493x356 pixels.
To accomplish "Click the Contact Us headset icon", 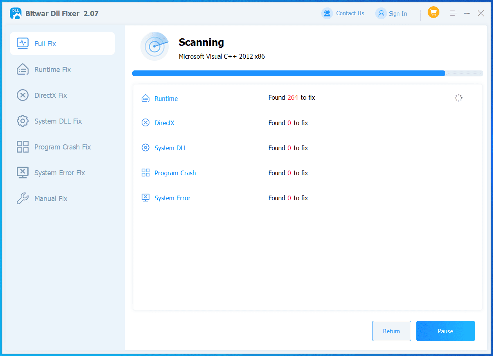I will (327, 13).
